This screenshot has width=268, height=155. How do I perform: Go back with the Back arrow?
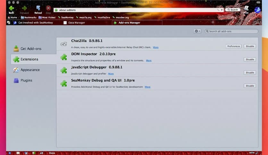pyautogui.click(x=11, y=10)
